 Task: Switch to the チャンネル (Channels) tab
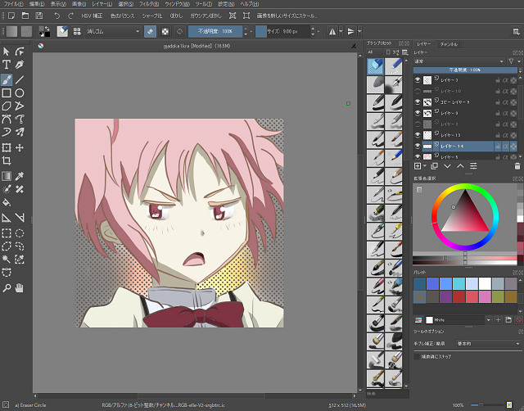[x=449, y=43]
